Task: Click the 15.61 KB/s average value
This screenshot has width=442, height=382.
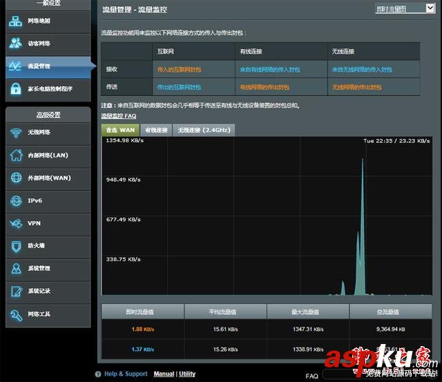Action: pyautogui.click(x=226, y=329)
